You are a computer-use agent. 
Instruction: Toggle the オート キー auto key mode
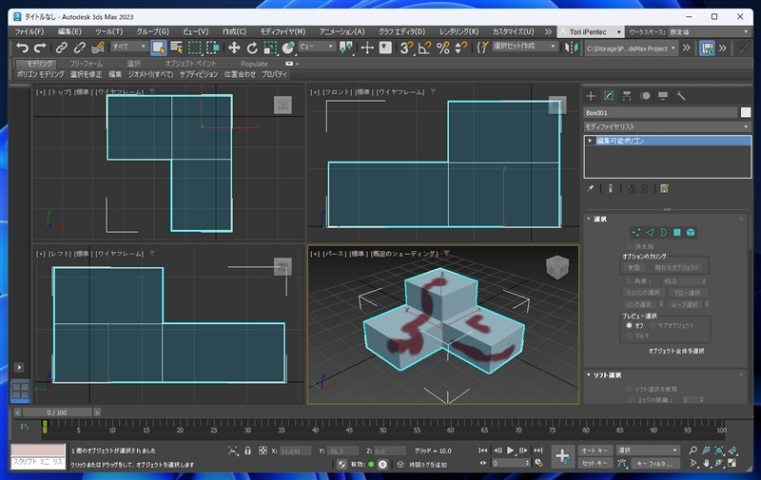click(595, 451)
